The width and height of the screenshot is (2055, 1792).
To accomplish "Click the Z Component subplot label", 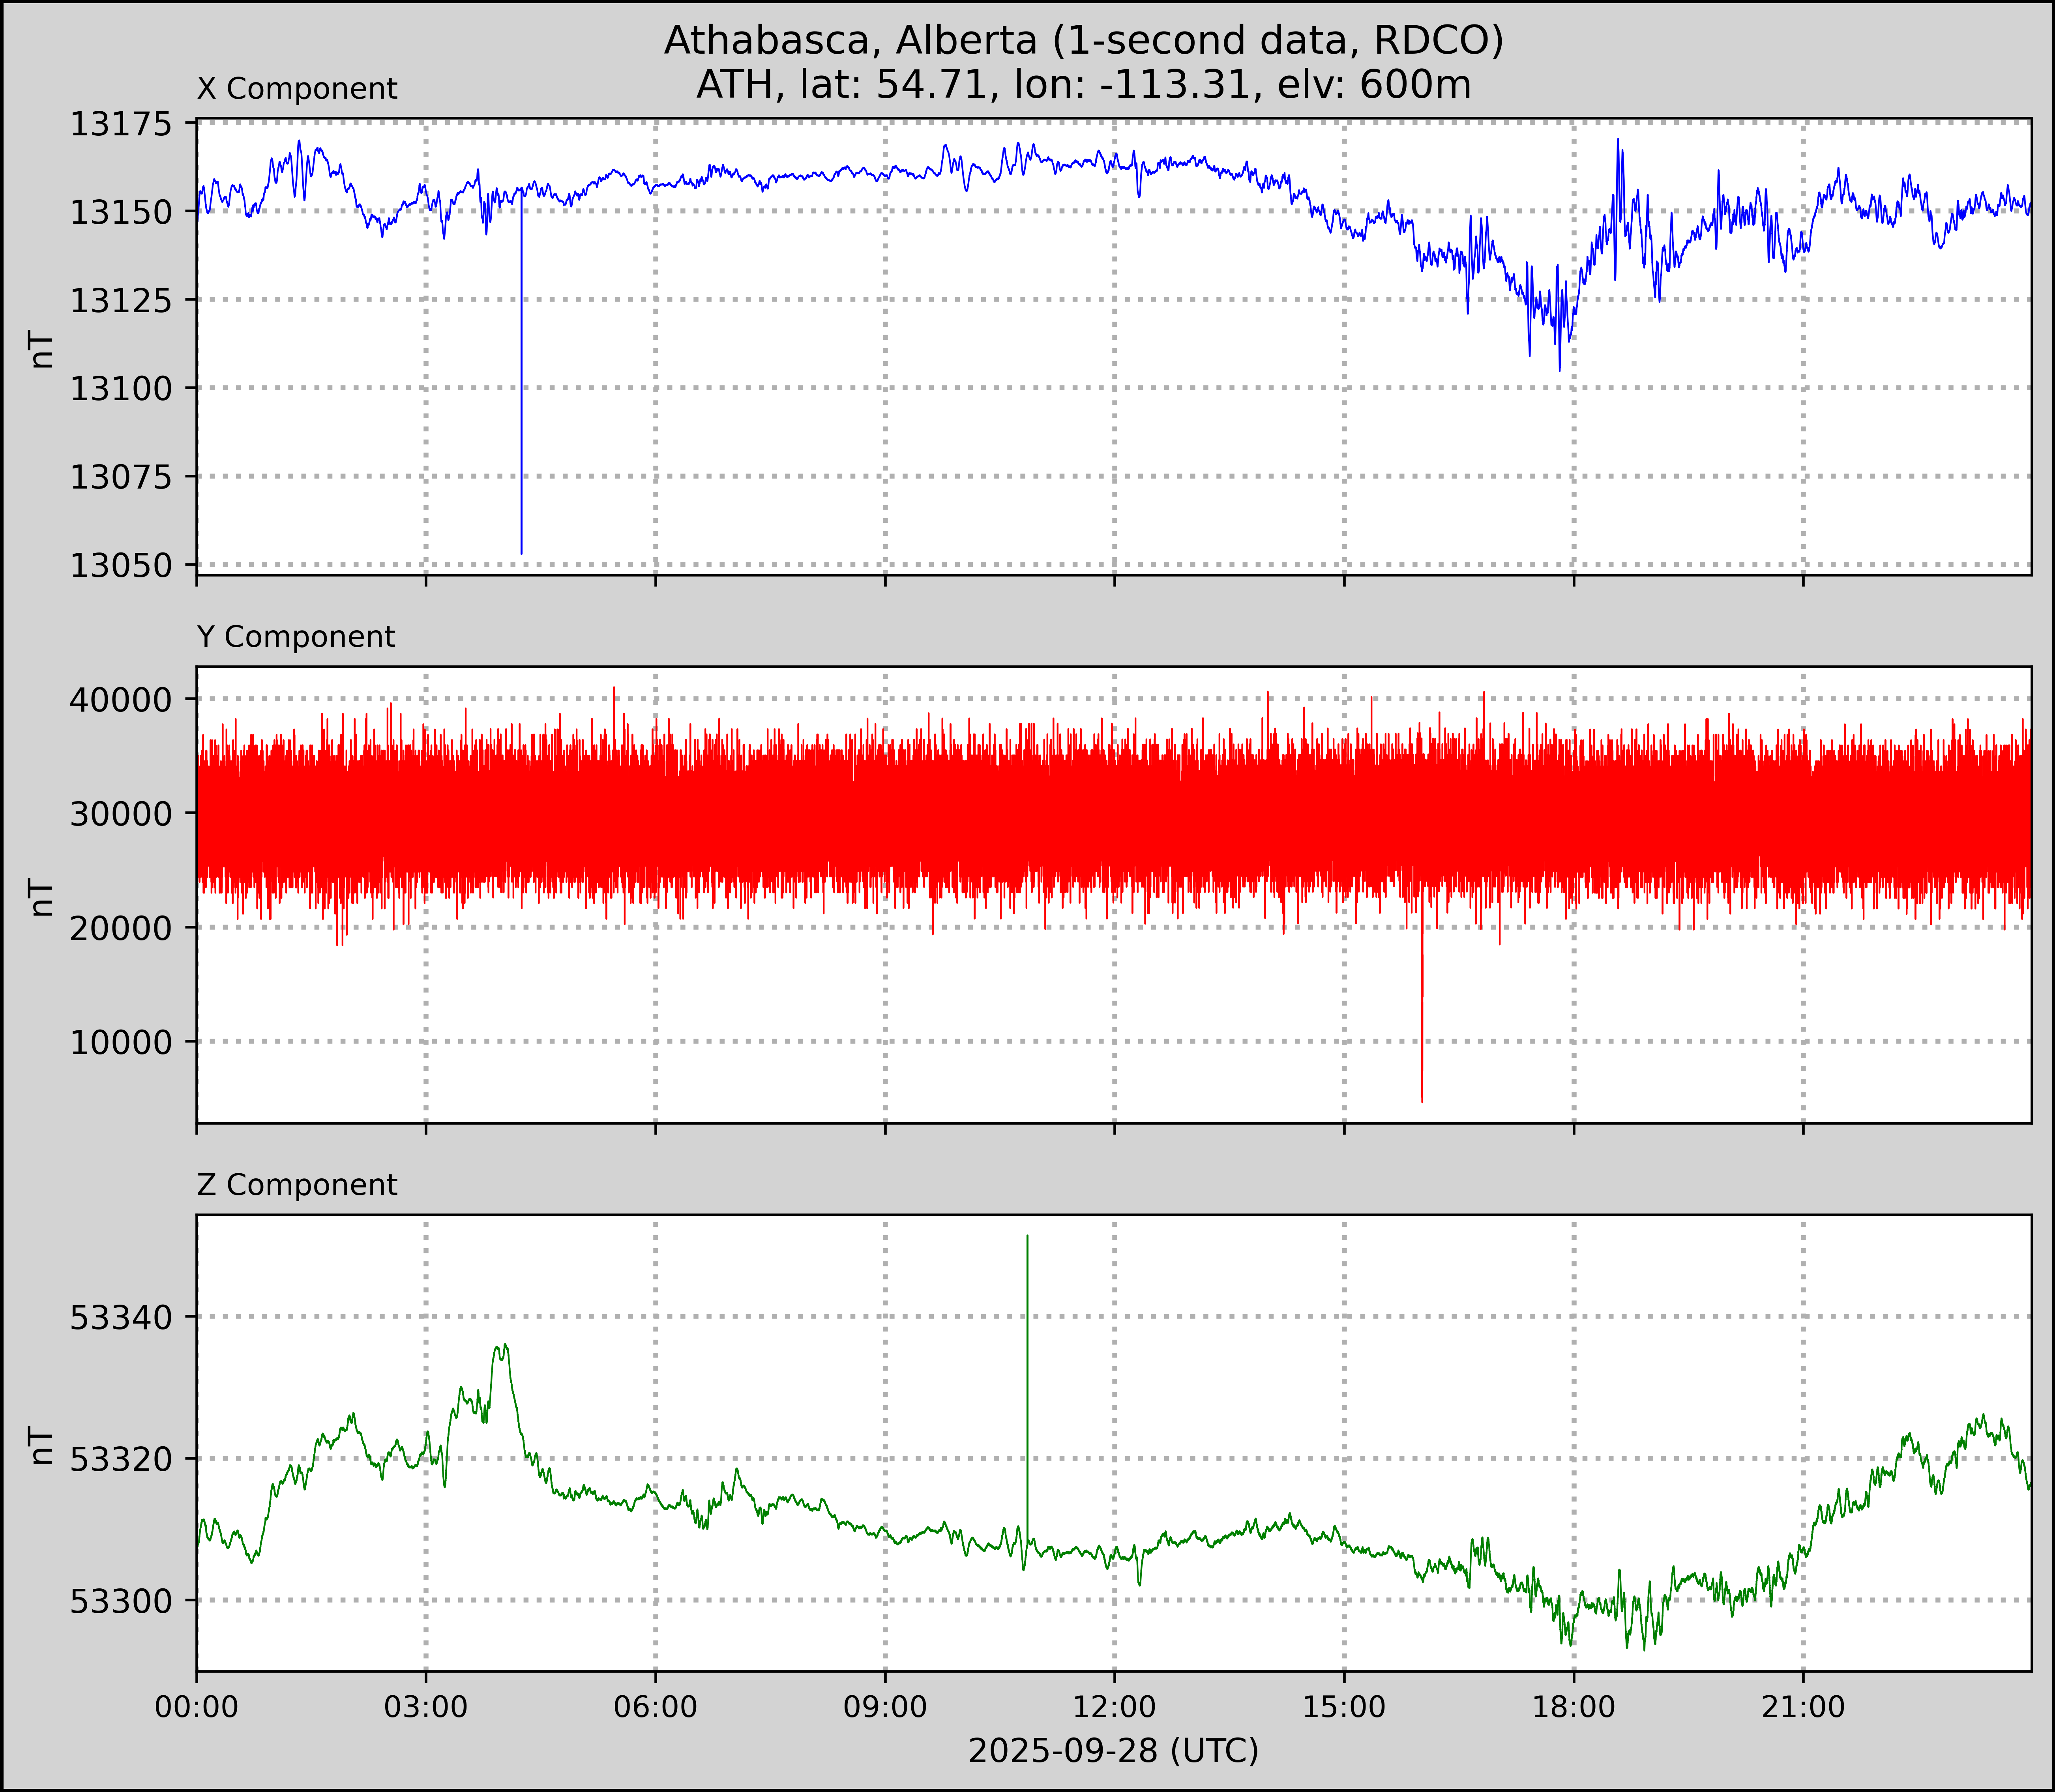I will coord(297,1185).
